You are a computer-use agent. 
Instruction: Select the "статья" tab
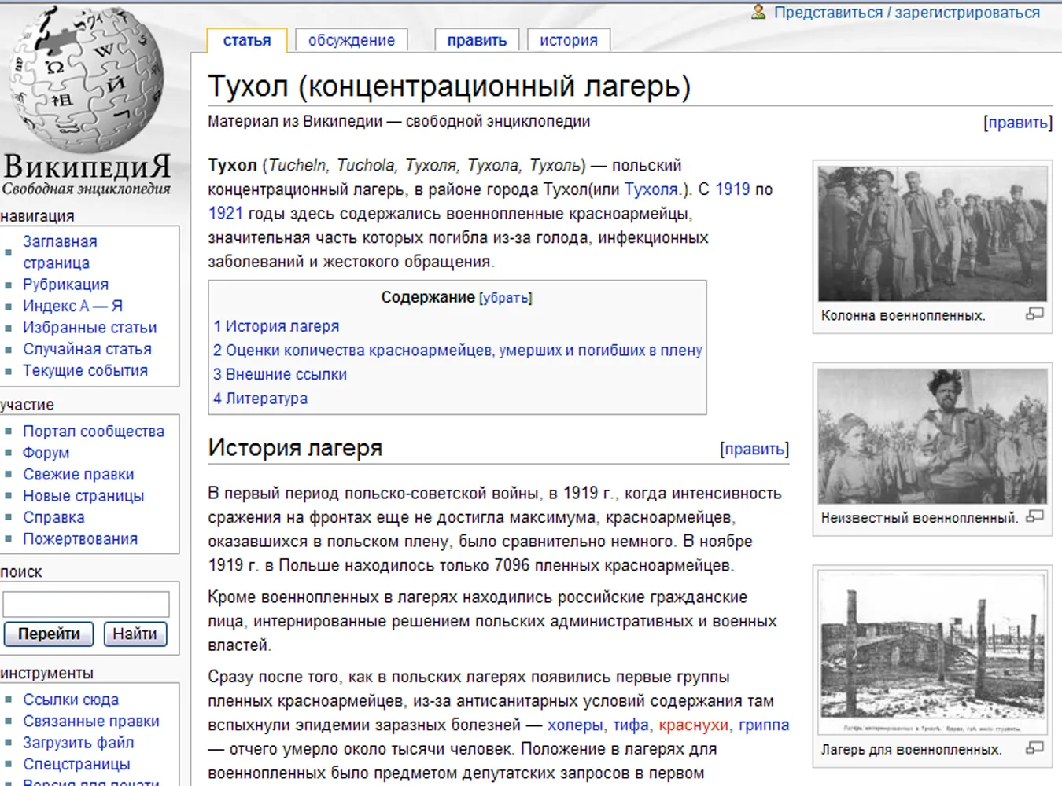(x=246, y=39)
